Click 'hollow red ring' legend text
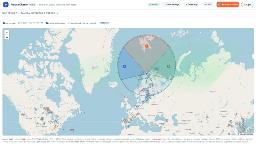Screen dimensions: 256x144 click(158, 139)
